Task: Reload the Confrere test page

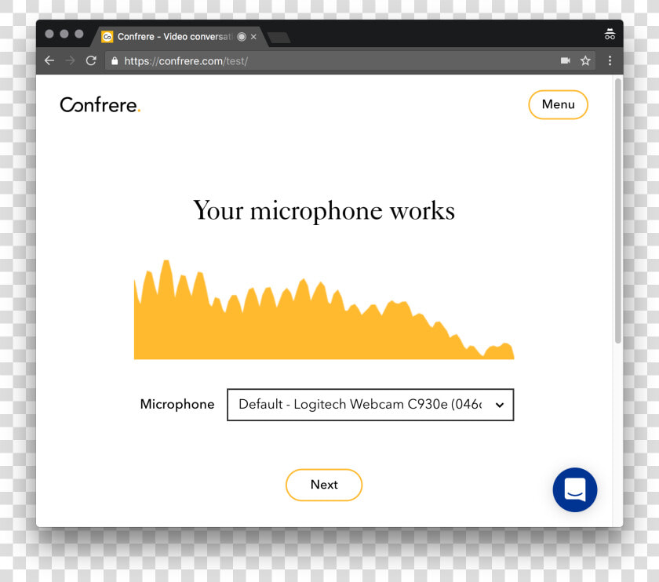Action: [91, 61]
